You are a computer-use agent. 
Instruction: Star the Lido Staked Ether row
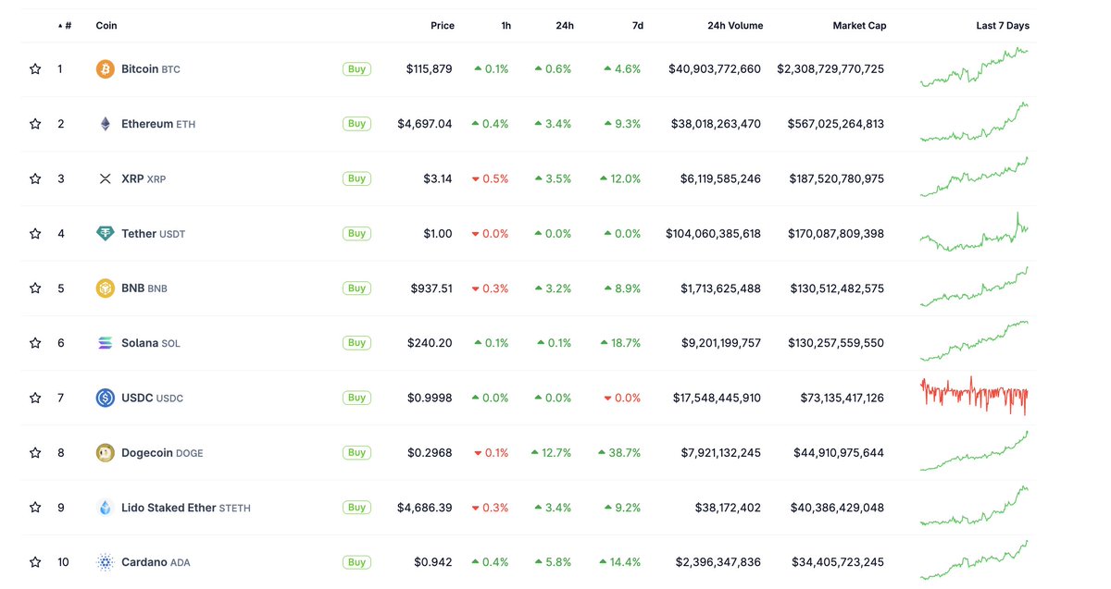pyautogui.click(x=35, y=508)
